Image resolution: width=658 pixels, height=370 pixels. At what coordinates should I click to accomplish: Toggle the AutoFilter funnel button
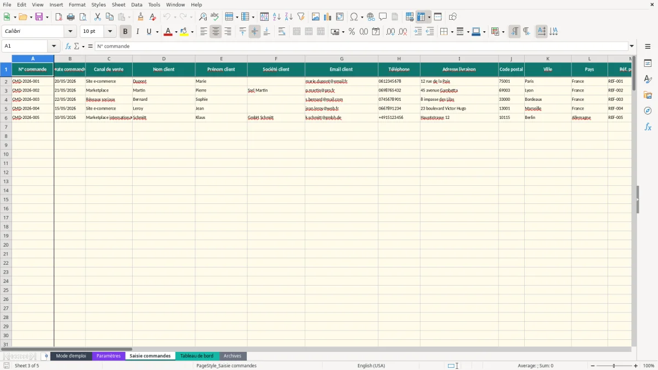(x=301, y=17)
